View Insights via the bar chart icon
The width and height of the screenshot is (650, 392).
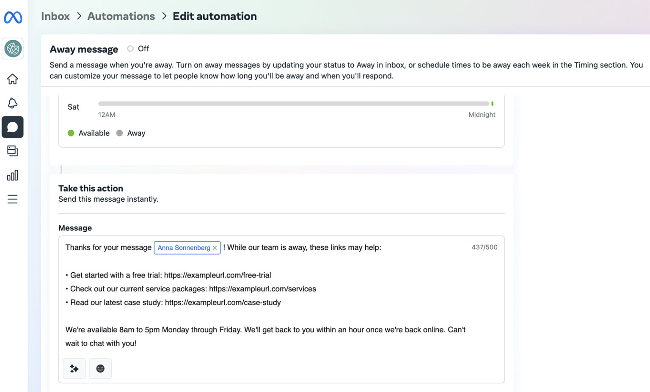coord(13,175)
